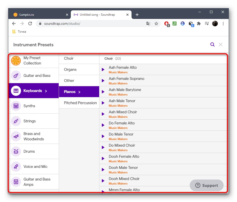Image resolution: width=237 pixels, height=202 pixels.
Task: Preview the Aah Female Alto preset
Action: pos(103,70)
